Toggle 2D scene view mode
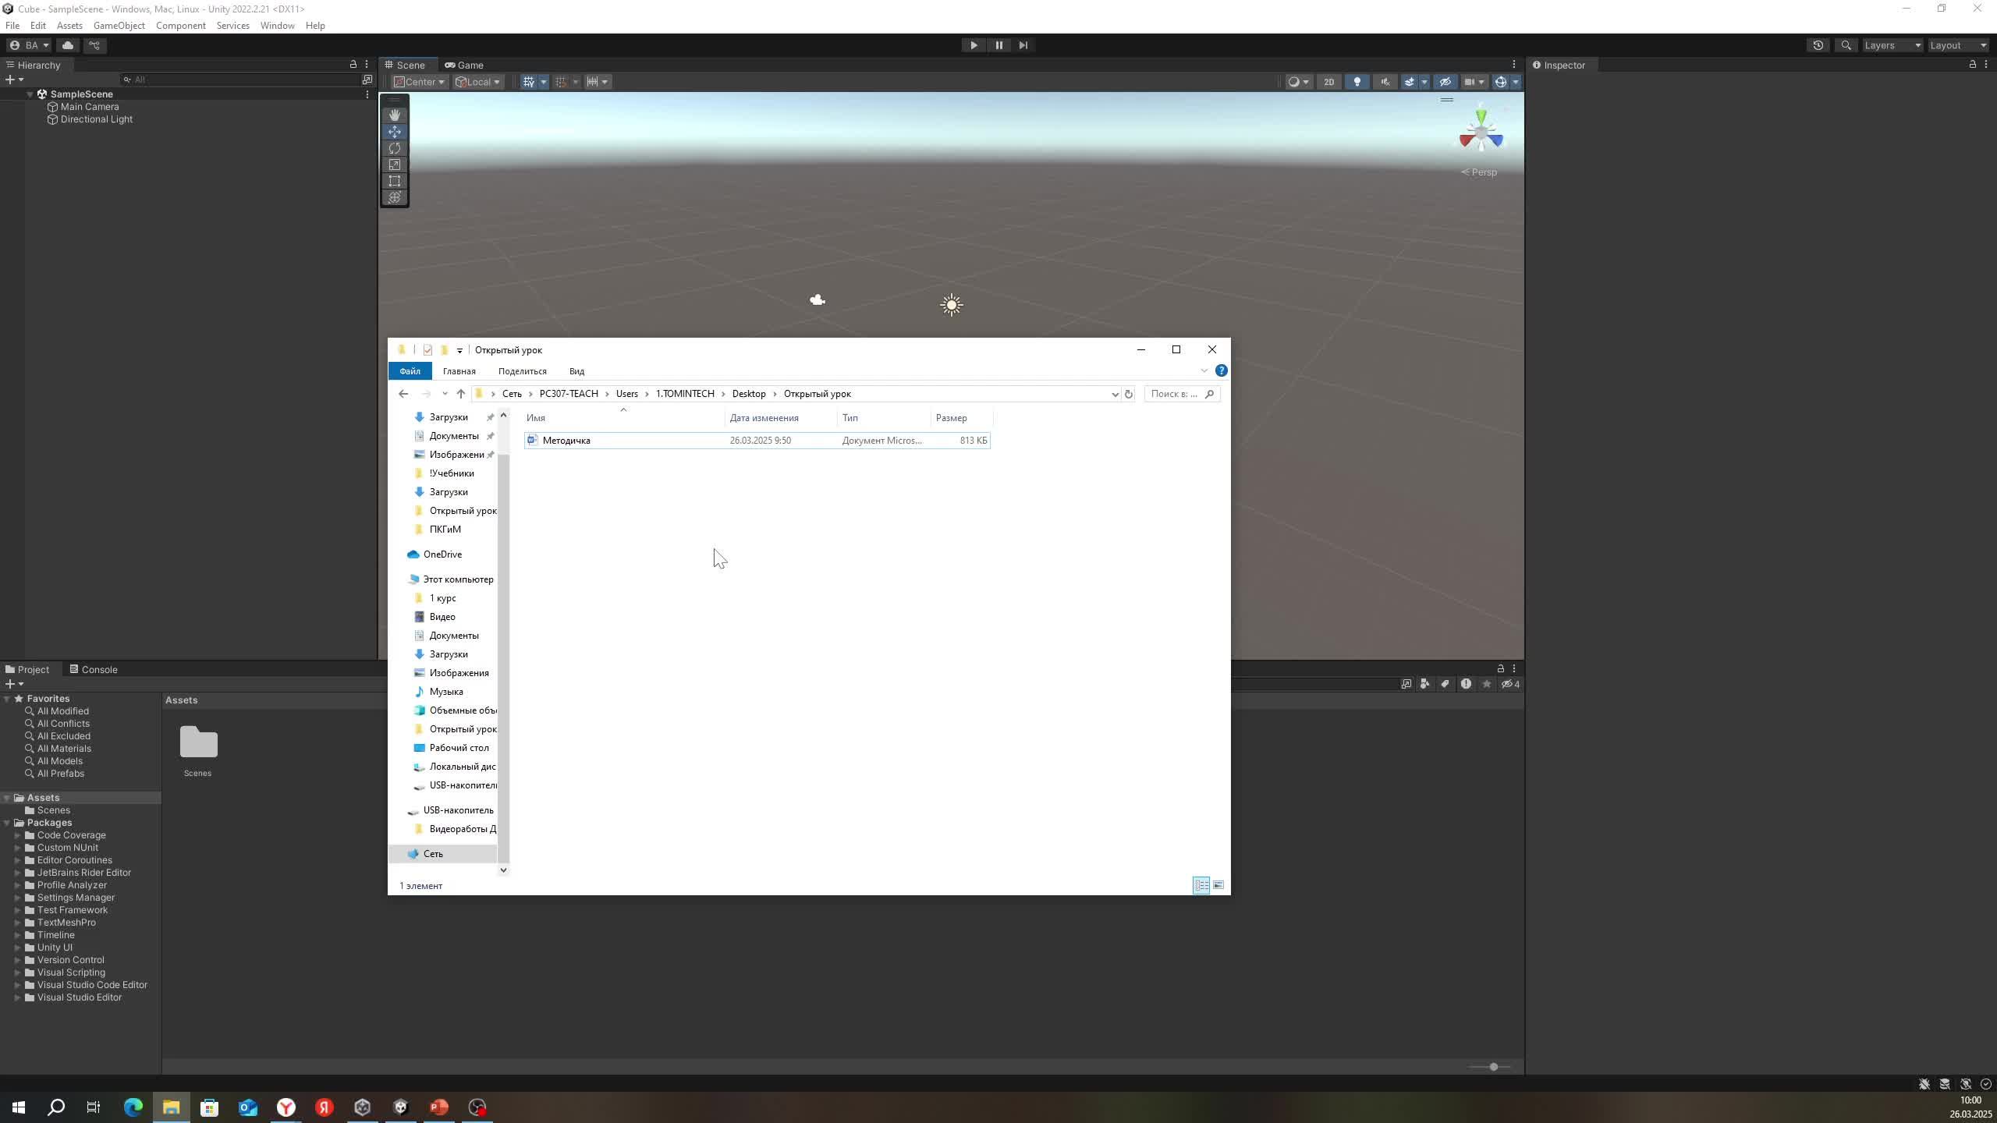The width and height of the screenshot is (1997, 1123). (x=1328, y=82)
